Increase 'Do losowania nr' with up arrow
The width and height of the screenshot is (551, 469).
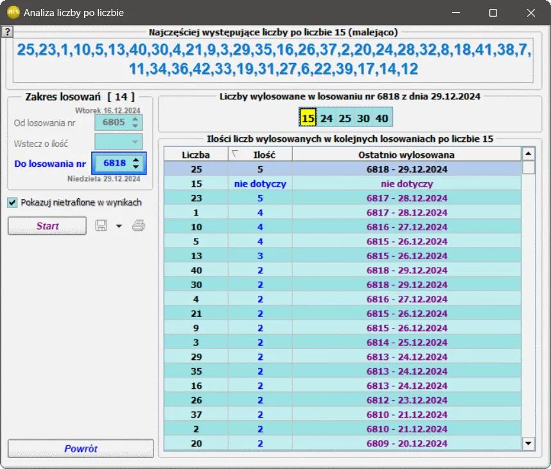pyautogui.click(x=136, y=159)
